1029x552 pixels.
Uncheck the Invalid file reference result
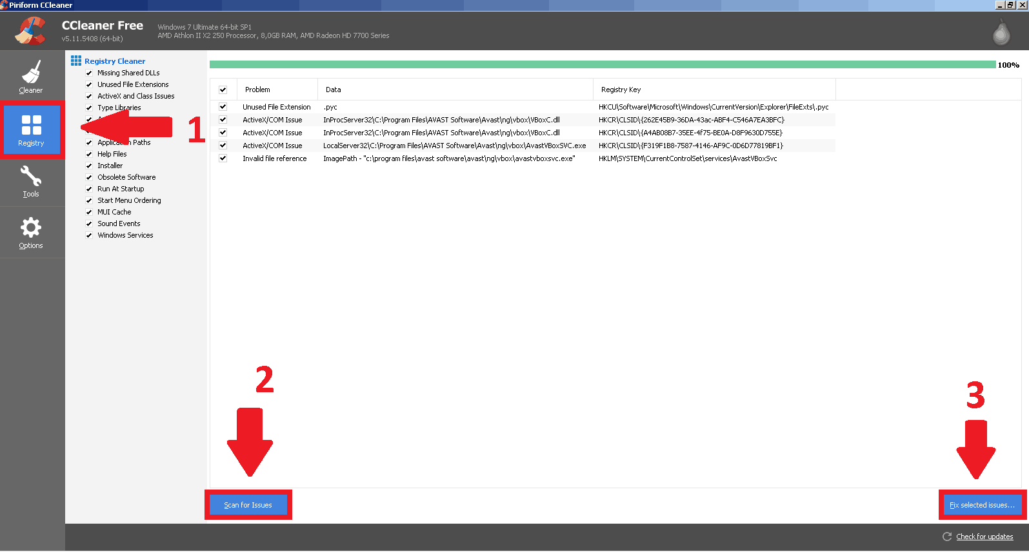point(223,158)
